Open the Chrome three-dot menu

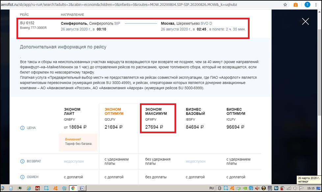tap(316, 5)
